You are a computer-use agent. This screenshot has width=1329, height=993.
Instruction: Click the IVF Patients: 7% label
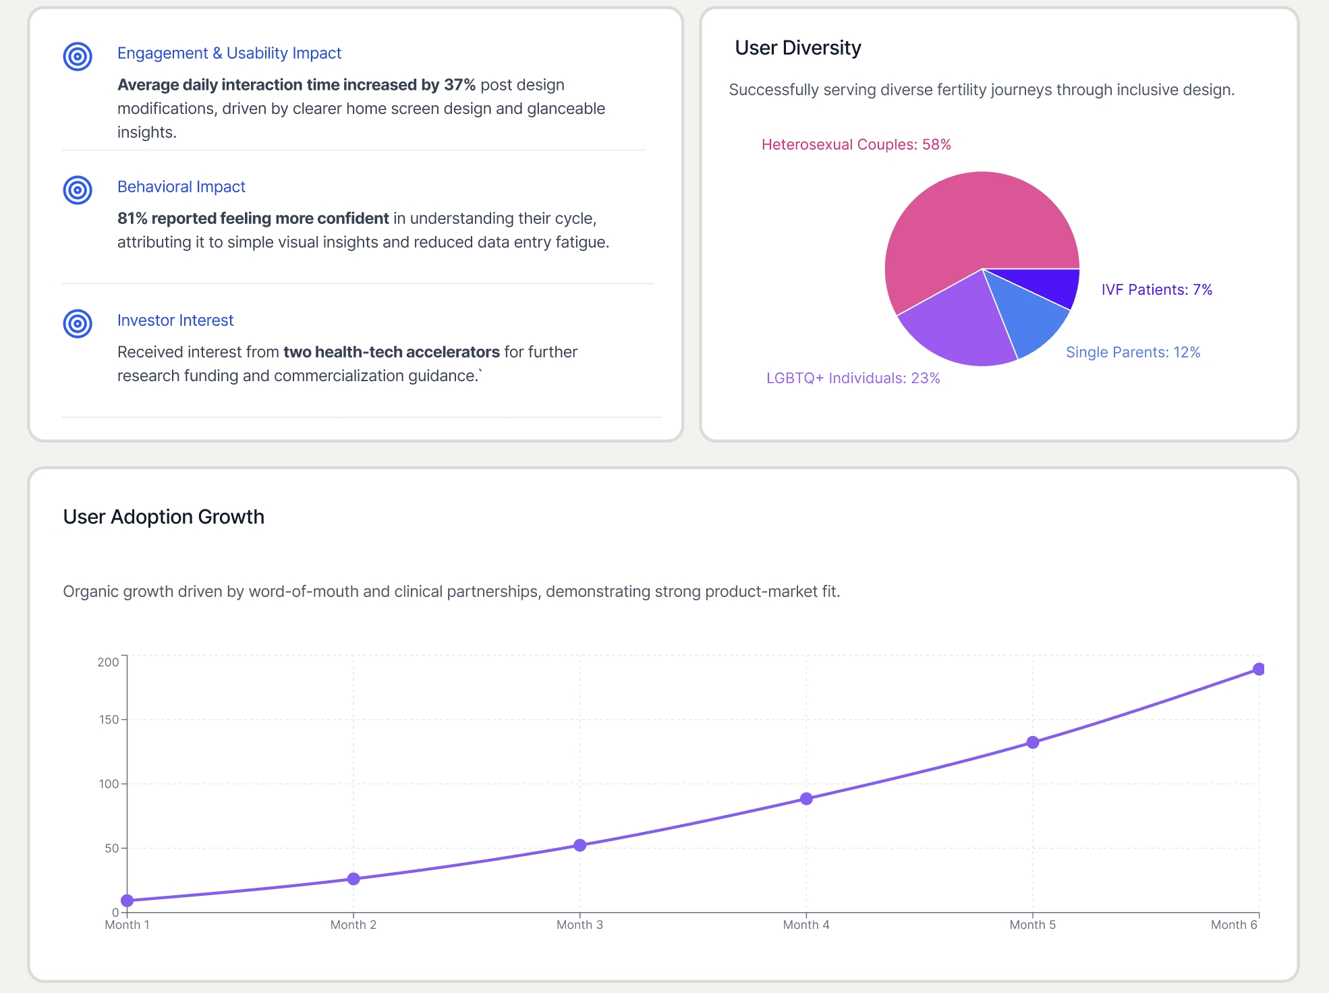1156,289
